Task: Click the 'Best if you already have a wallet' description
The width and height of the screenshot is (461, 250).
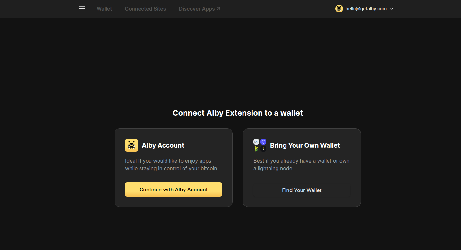Action: (x=302, y=165)
